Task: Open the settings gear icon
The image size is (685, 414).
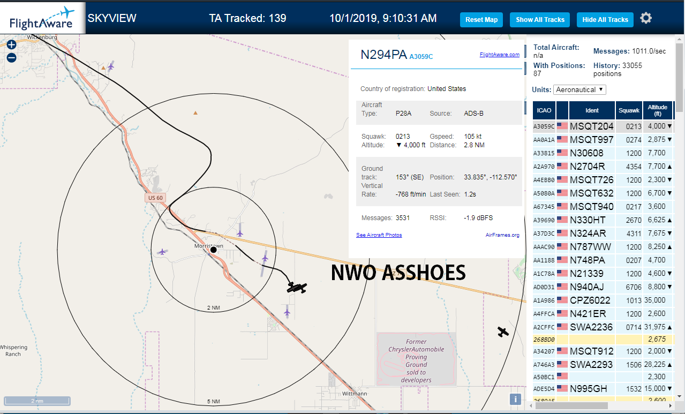Action: pyautogui.click(x=646, y=18)
